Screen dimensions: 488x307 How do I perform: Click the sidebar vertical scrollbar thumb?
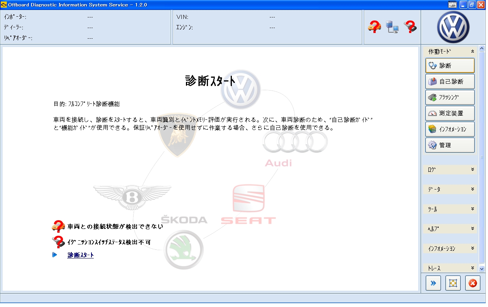(482, 157)
